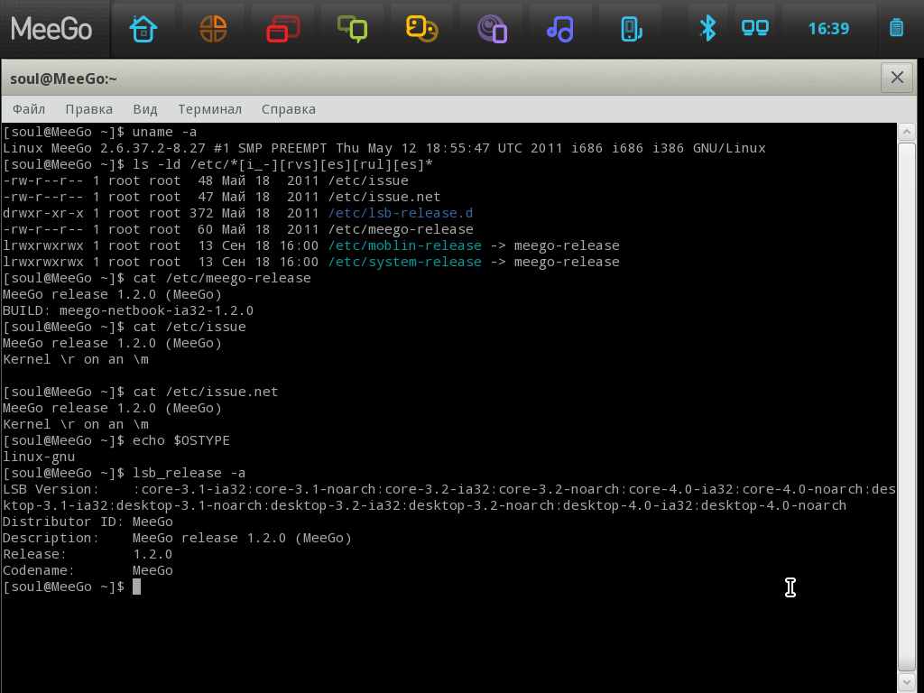Viewport: 924px width, 693px height.
Task: Click the /etc/moblin-release symlink text
Action: point(405,245)
